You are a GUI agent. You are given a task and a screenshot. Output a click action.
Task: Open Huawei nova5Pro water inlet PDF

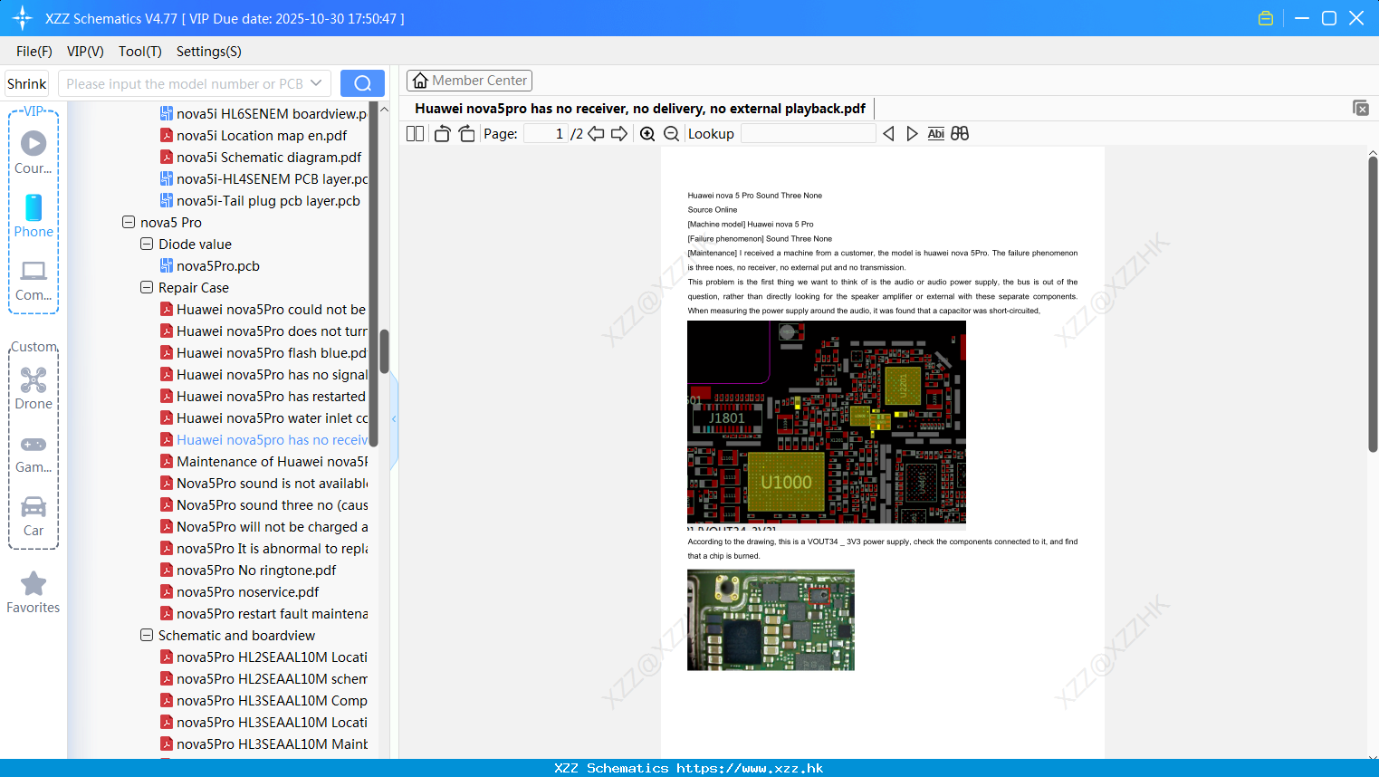pyautogui.click(x=272, y=418)
